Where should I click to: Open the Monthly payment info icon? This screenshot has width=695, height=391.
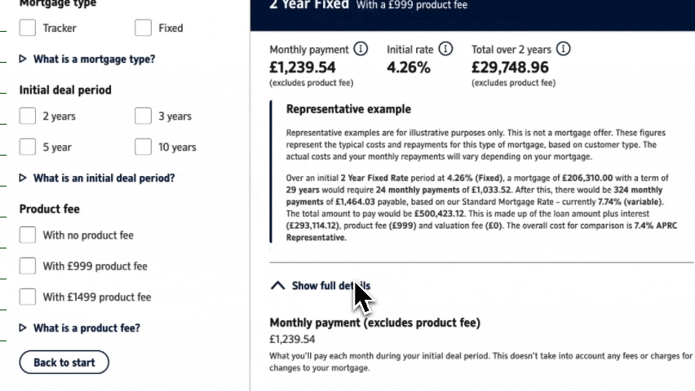[361, 50]
